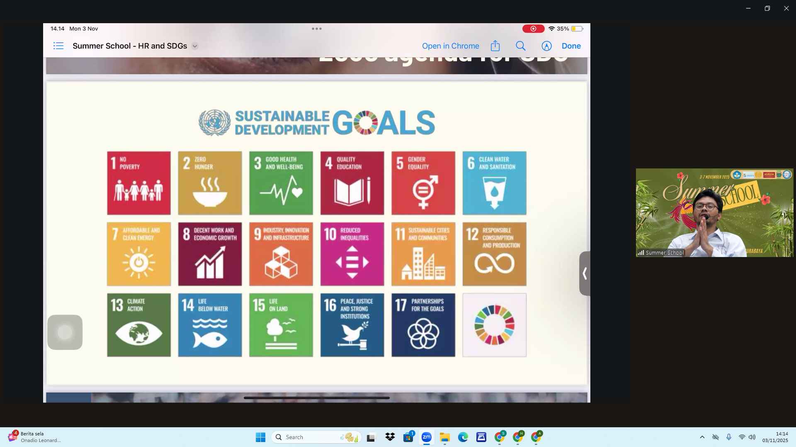Tap the Markup pen circle icon

pos(546,46)
